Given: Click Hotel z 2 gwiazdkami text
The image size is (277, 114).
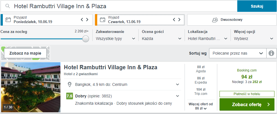Looking at the screenshot, I should [81, 74].
